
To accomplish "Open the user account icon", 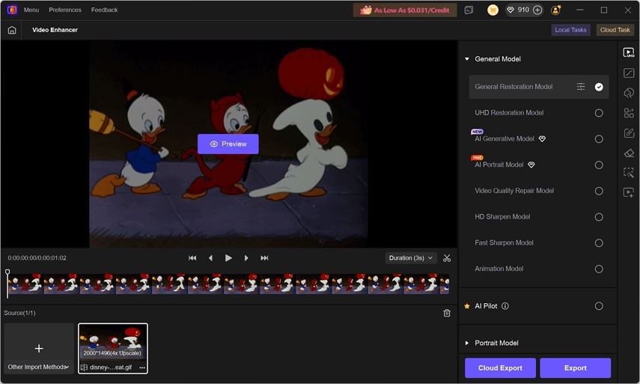I will pos(555,10).
